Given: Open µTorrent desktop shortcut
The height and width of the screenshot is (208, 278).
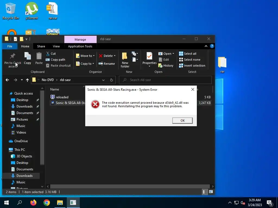Looking at the screenshot, I should click(x=31, y=11).
